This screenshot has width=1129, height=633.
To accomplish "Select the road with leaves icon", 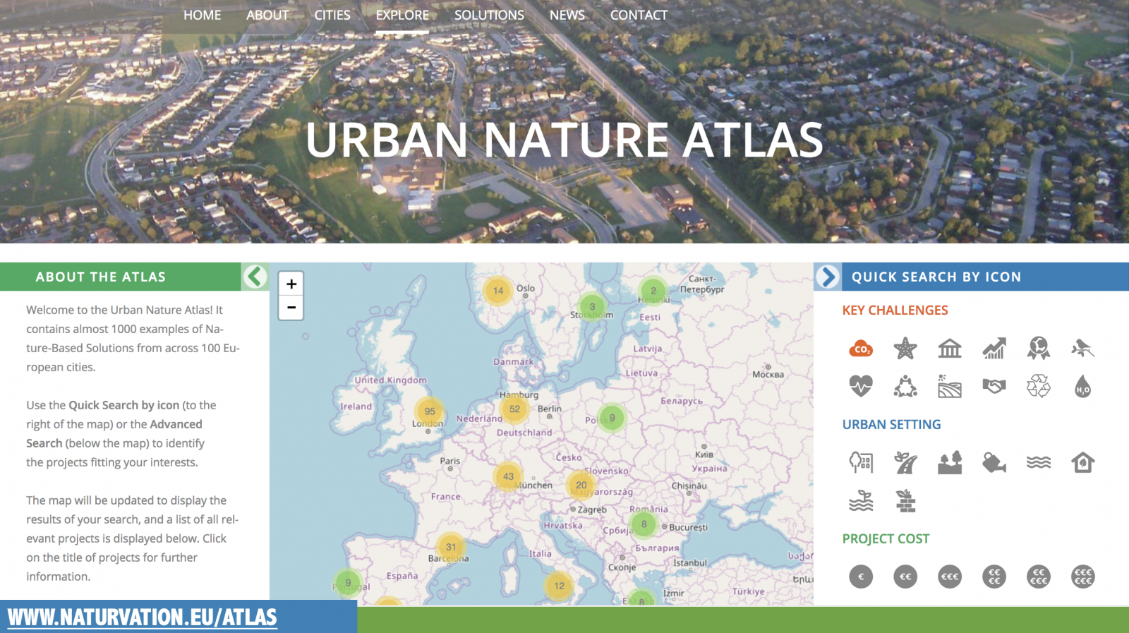I will 905,463.
